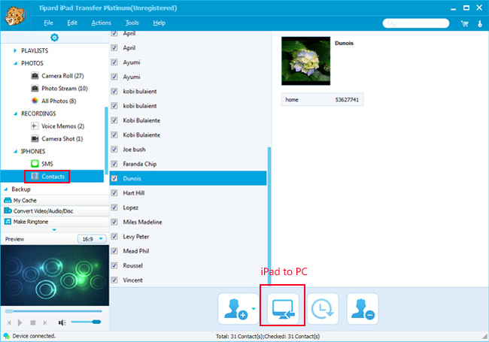This screenshot has width=489, height=342.
Task: Open the Help menu
Action: (x=159, y=23)
